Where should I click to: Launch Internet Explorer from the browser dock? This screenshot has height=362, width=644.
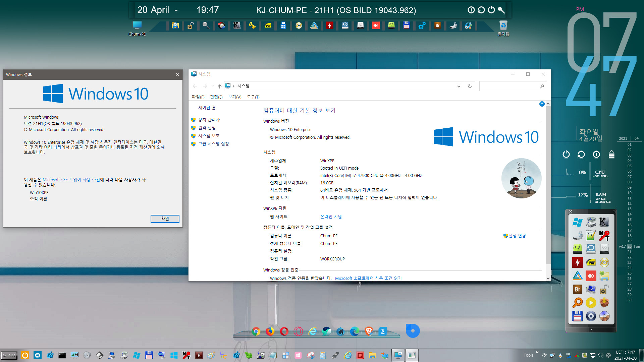(x=312, y=331)
